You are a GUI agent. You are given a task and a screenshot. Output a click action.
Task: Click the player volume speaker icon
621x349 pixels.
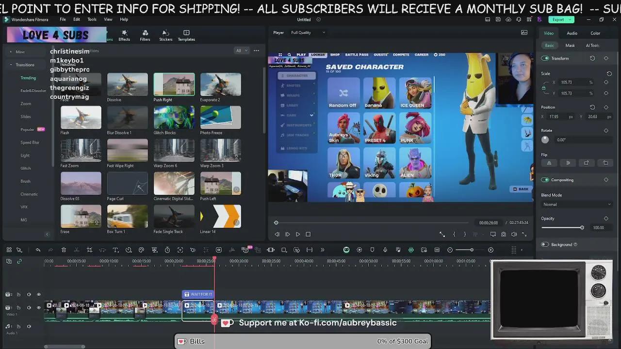pyautogui.click(x=514, y=235)
